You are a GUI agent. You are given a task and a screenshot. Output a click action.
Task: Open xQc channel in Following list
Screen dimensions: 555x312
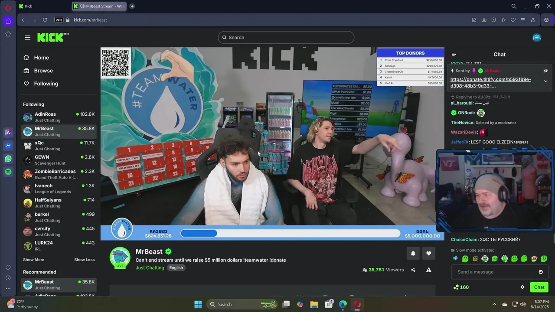pos(59,146)
